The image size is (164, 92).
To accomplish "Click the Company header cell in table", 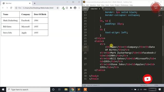I will (26, 14).
